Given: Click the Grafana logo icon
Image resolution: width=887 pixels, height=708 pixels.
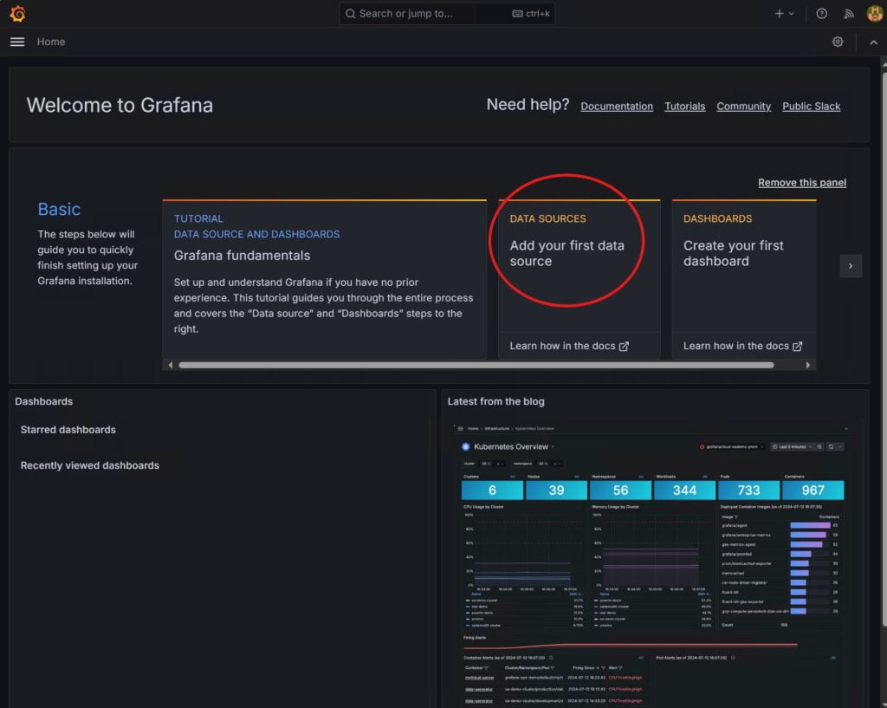Looking at the screenshot, I should (17, 14).
